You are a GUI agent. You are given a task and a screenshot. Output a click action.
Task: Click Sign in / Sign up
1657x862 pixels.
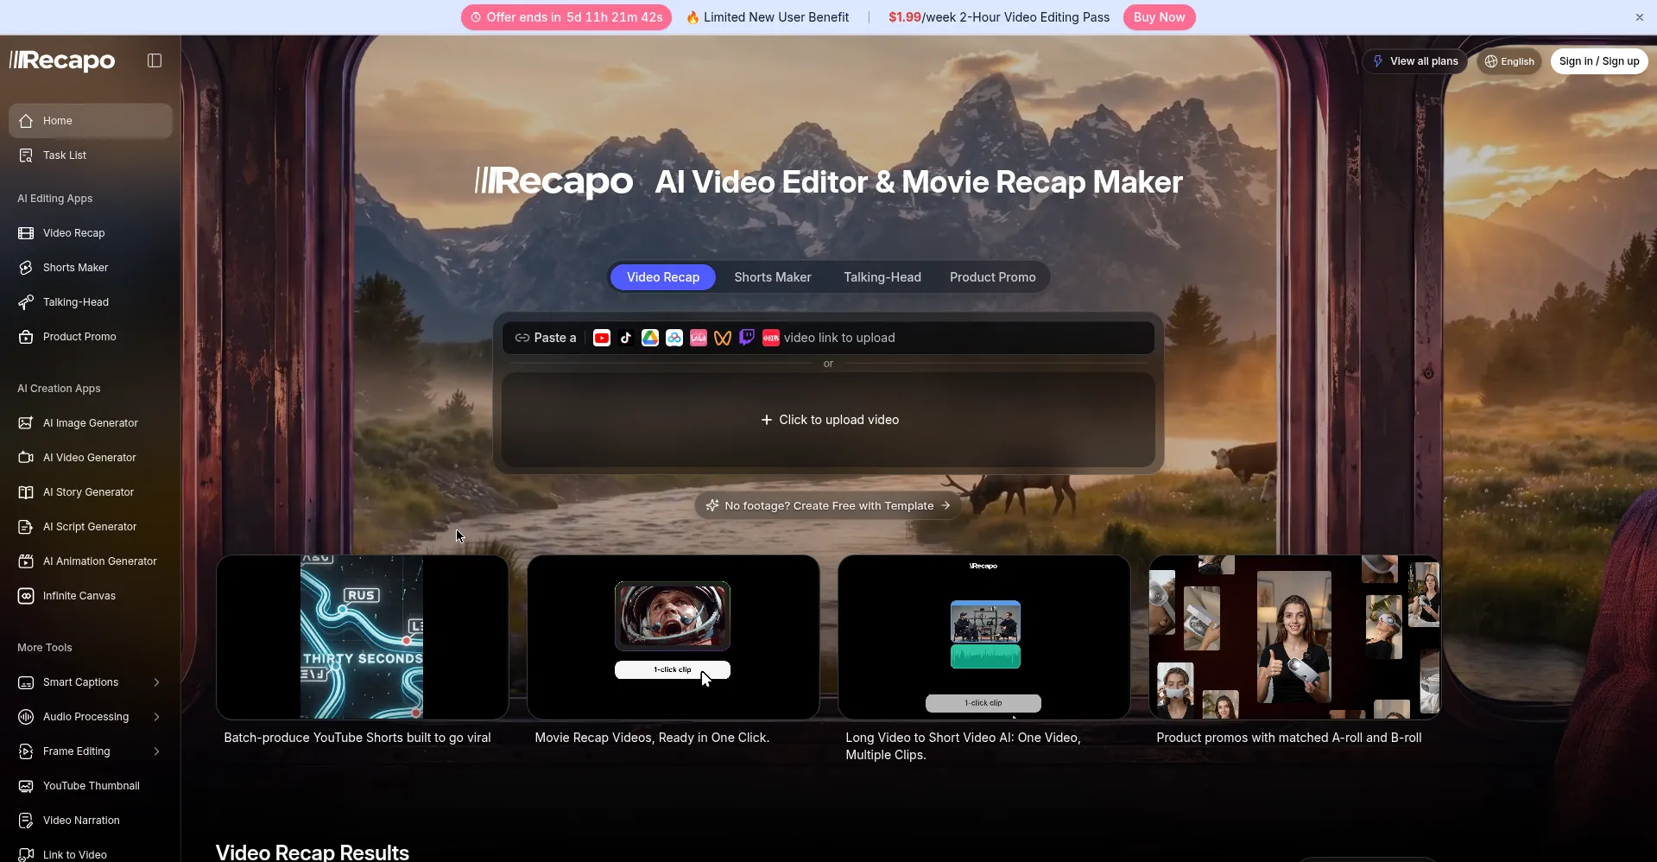tap(1599, 61)
